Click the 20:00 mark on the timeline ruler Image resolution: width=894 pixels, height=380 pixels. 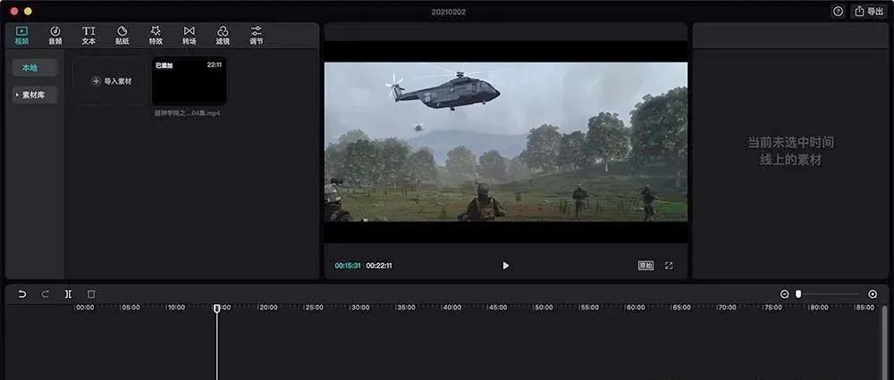coord(268,308)
